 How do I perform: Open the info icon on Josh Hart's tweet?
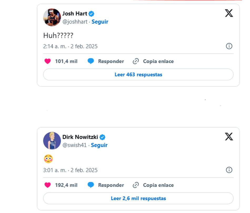pos(229,46)
